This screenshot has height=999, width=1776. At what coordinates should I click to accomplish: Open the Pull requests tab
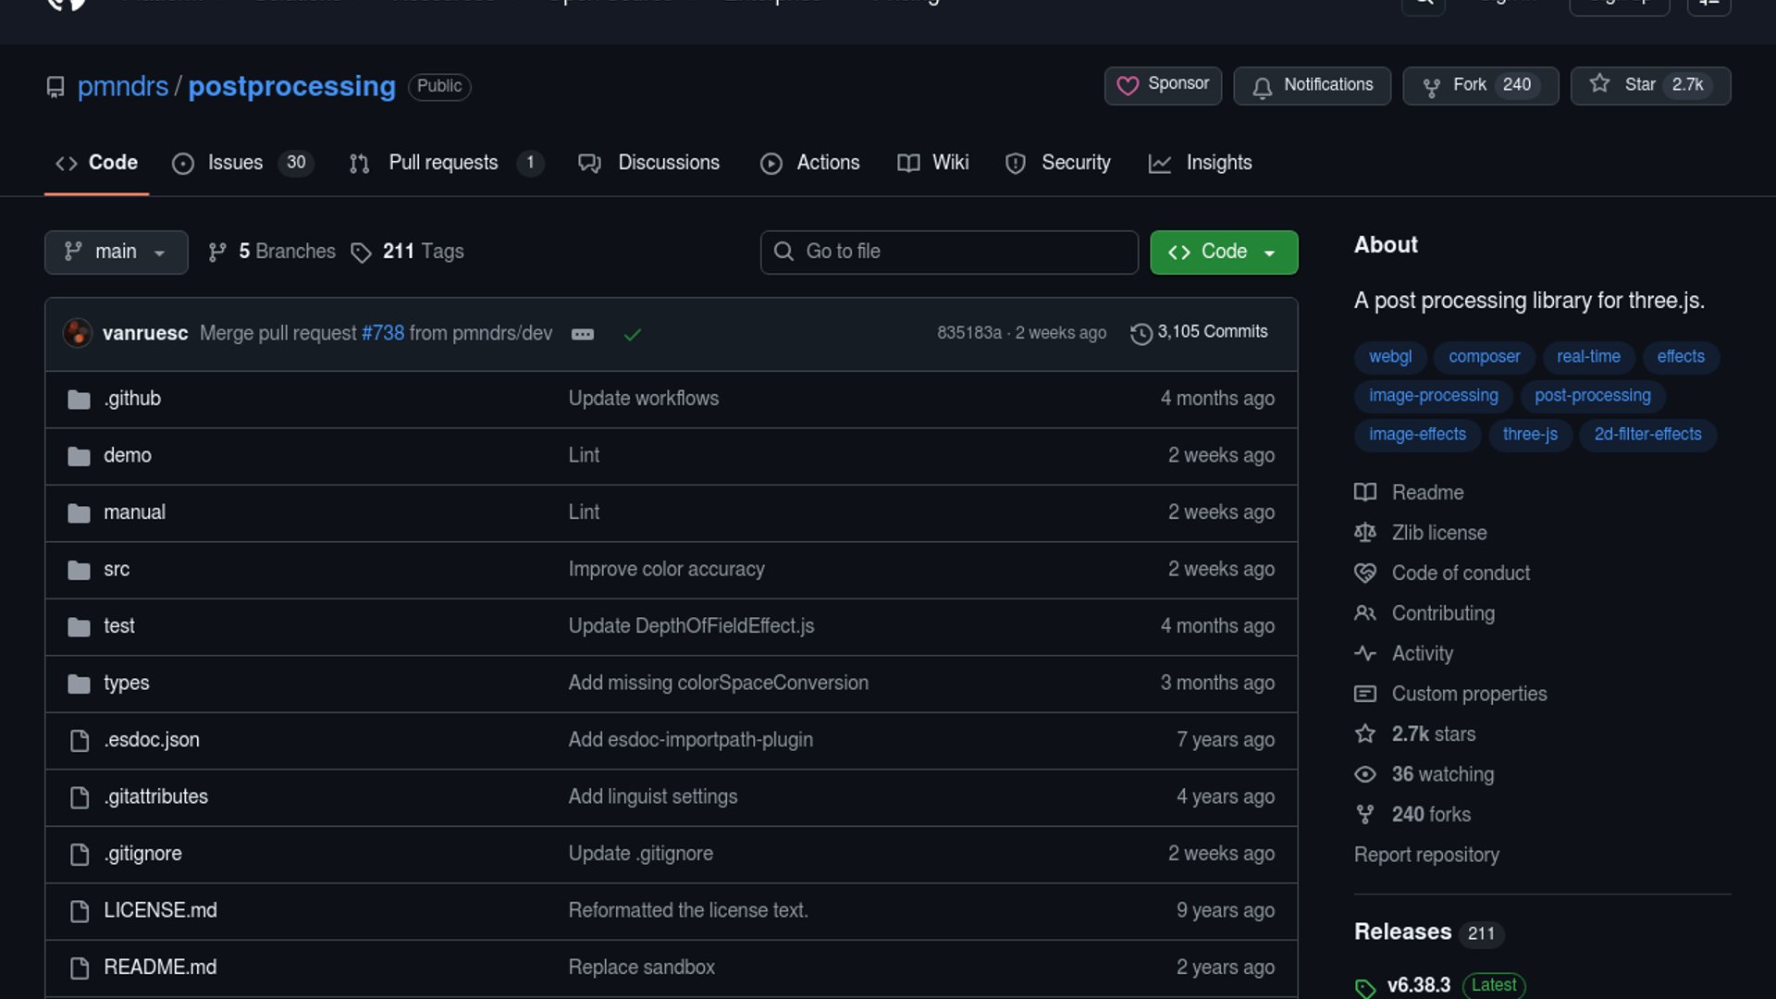(443, 163)
